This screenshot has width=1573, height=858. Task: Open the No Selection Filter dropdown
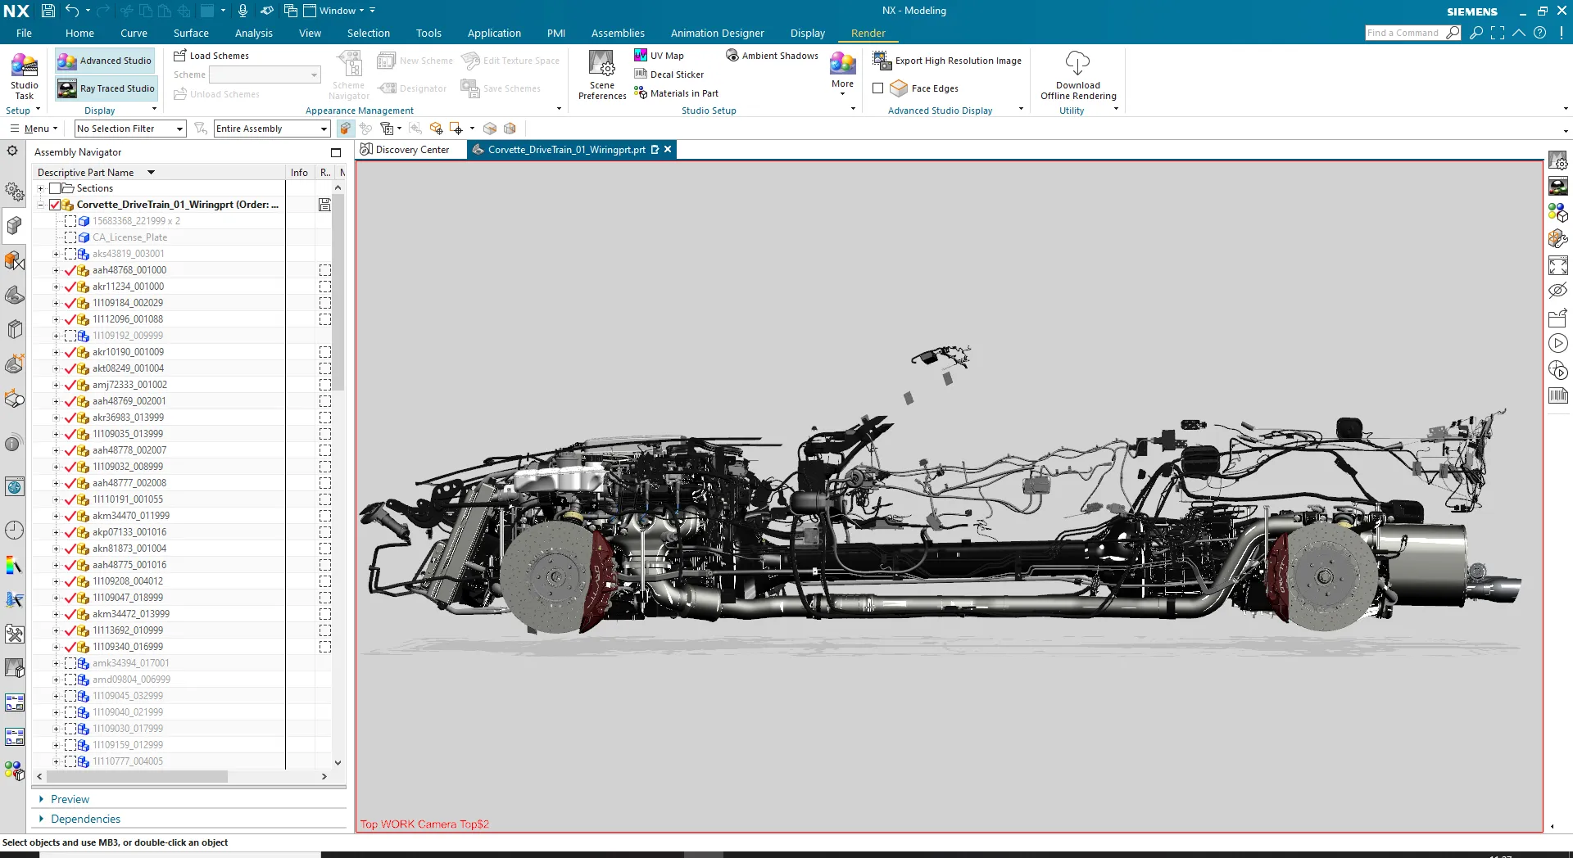[179, 129]
